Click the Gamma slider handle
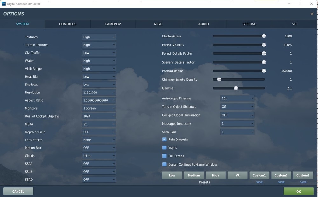Screen dimensions: 318x197 236,88
